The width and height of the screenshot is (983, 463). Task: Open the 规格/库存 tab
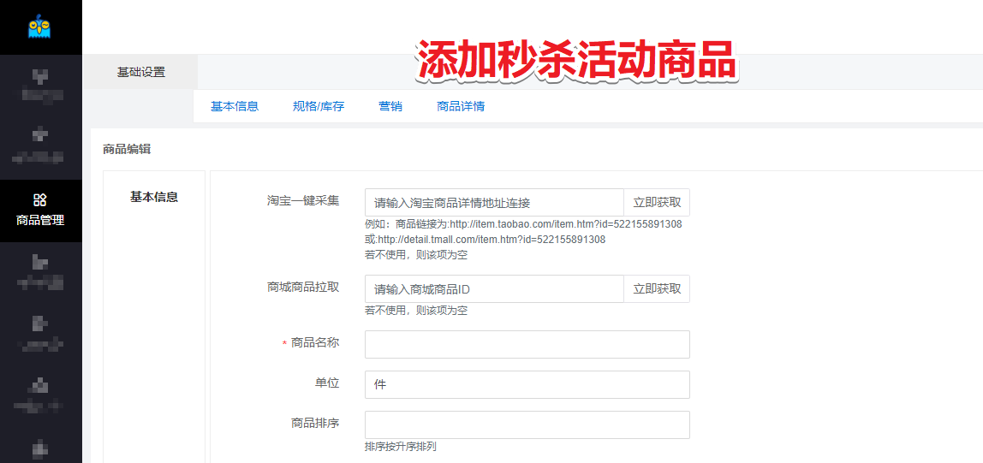point(319,106)
